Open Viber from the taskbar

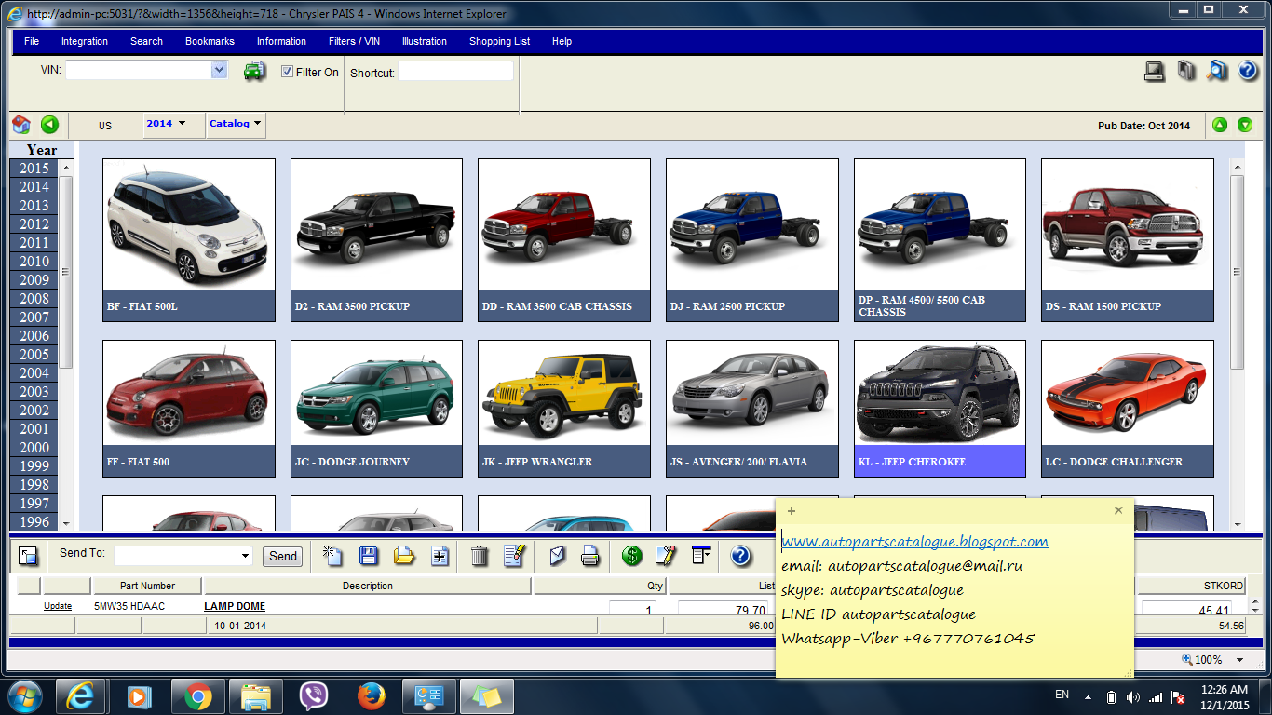click(x=313, y=696)
